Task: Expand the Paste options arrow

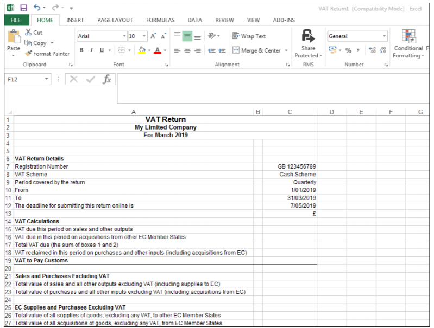Action: pos(13,55)
